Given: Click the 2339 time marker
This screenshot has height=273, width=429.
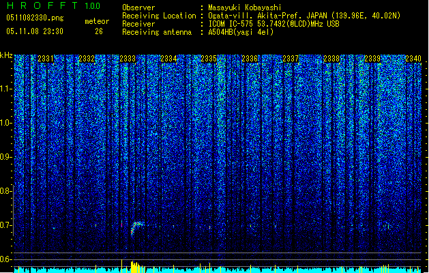Looking at the screenshot, I should pyautogui.click(x=372, y=59).
